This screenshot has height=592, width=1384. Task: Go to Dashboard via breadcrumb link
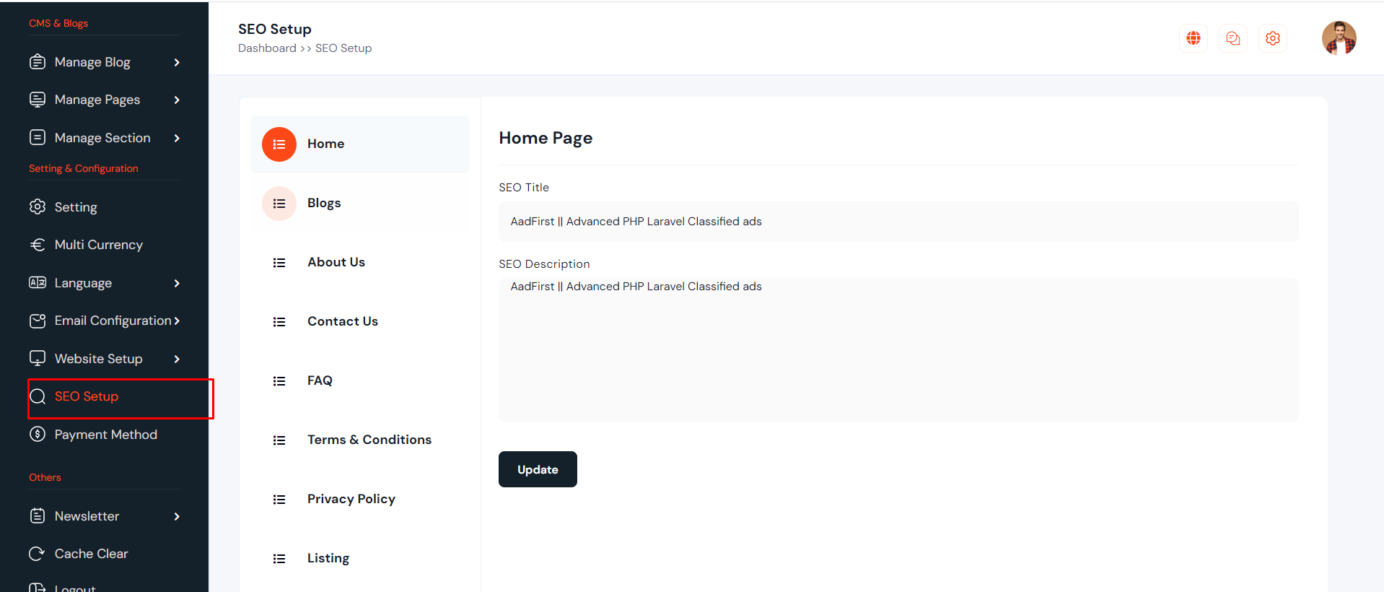click(267, 48)
